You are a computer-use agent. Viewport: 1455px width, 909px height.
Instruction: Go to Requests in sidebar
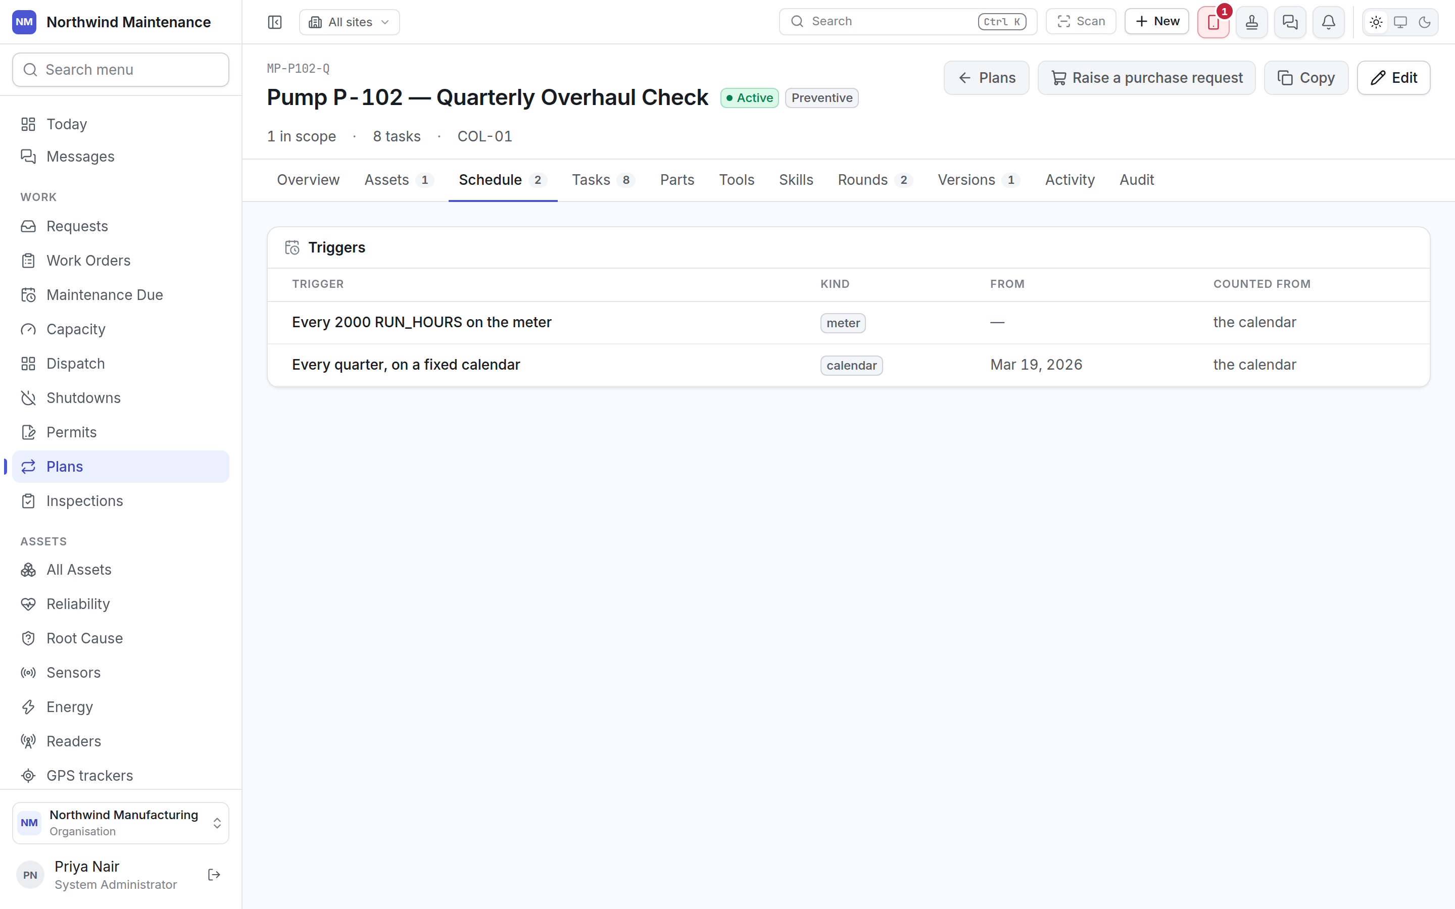(x=120, y=226)
